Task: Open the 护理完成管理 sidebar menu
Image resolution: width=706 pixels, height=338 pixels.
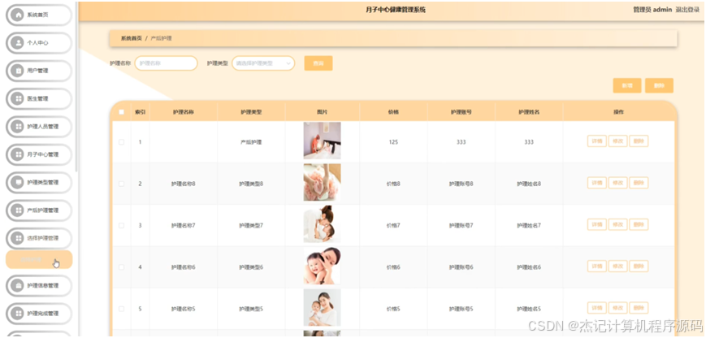Action: tap(39, 314)
